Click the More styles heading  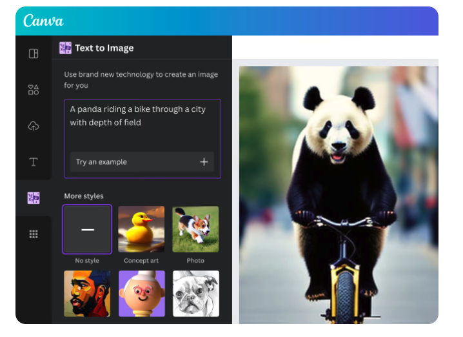[x=84, y=196]
